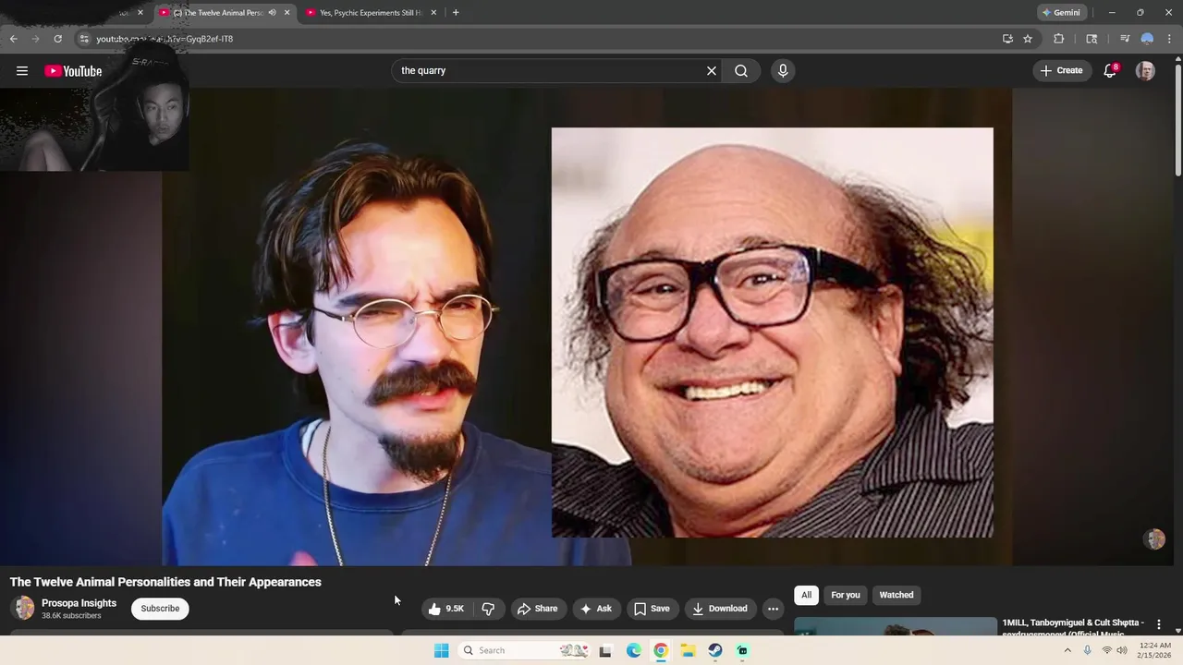
Task: Open the Prosopa Insights channel avatar
Action: pyautogui.click(x=24, y=608)
